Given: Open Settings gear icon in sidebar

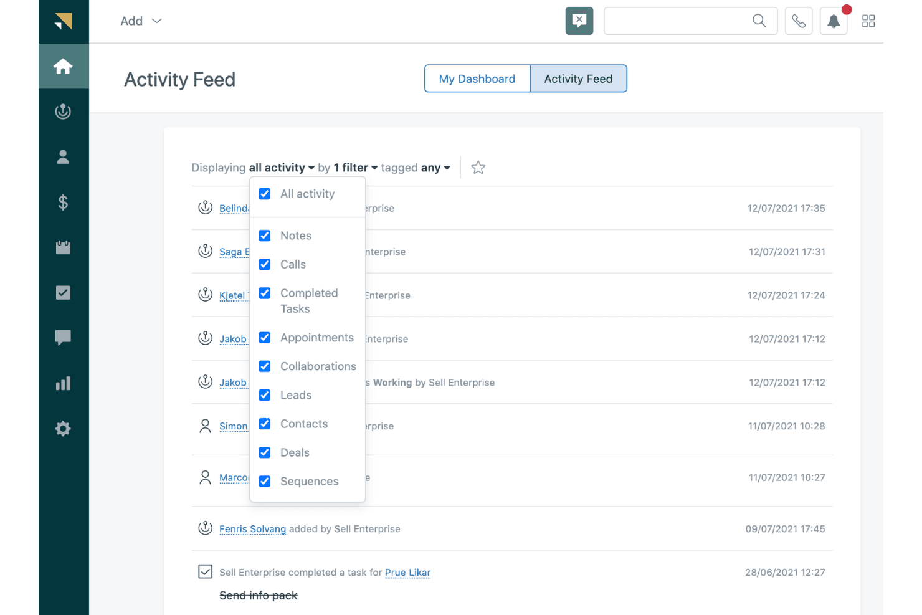Looking at the screenshot, I should click(x=63, y=429).
